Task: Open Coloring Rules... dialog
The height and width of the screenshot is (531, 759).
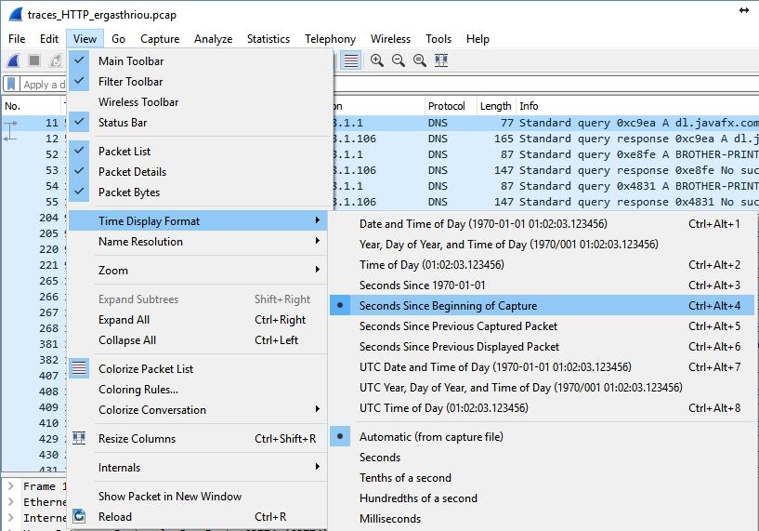Action: pyautogui.click(x=198, y=390)
